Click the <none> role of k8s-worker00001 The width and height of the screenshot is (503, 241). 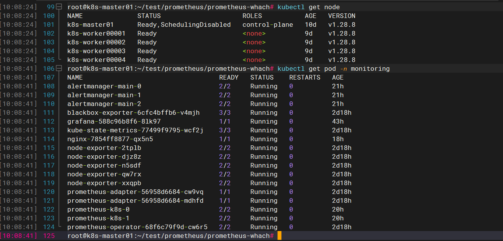[254, 33]
